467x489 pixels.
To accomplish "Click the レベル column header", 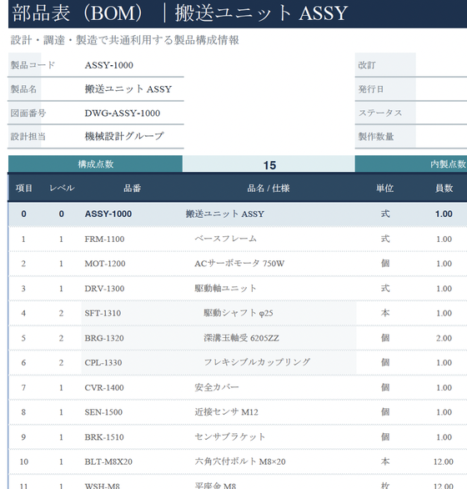I will [x=62, y=188].
